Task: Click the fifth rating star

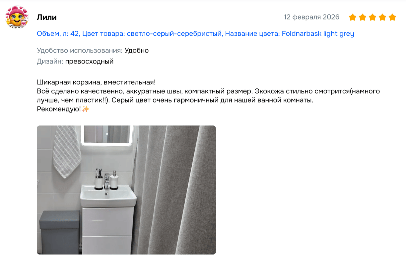Action: [392, 17]
